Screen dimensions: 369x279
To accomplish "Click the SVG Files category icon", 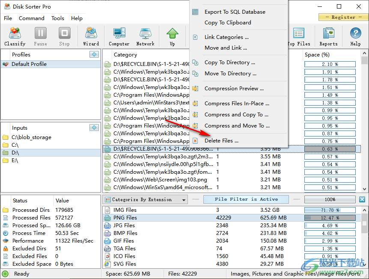I will tap(107, 264).
